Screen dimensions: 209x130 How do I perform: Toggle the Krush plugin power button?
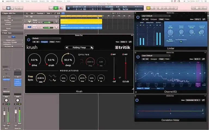tap(29, 40)
